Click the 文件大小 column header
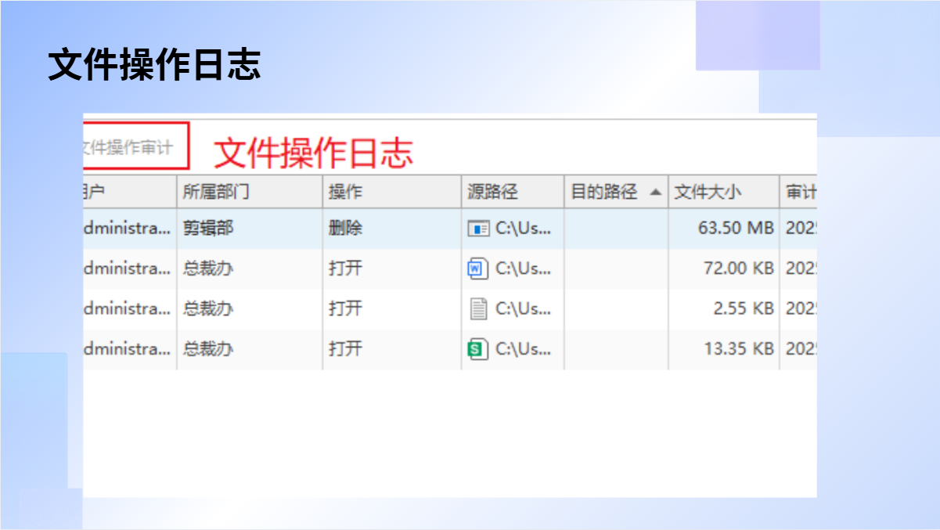940x530 pixels. pyautogui.click(x=708, y=192)
